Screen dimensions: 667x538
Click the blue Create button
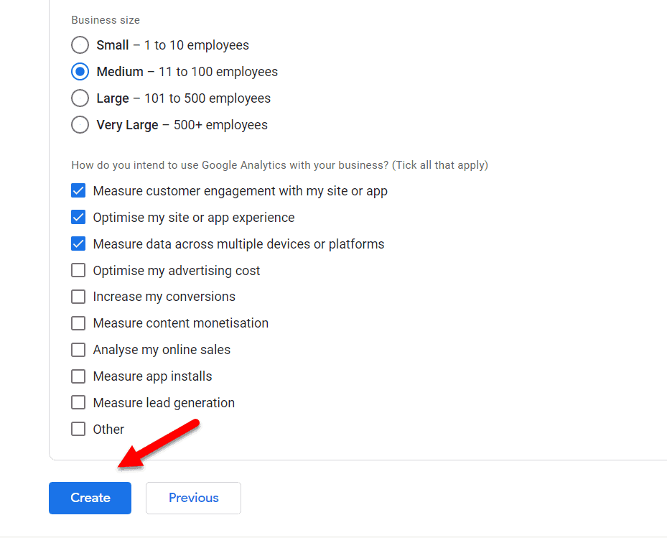[x=90, y=498]
